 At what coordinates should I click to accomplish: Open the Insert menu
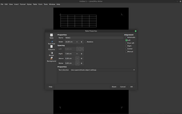coord(16,4)
